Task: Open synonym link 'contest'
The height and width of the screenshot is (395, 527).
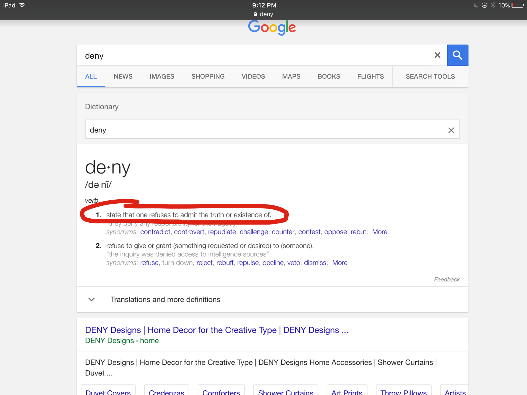Action: (309, 232)
